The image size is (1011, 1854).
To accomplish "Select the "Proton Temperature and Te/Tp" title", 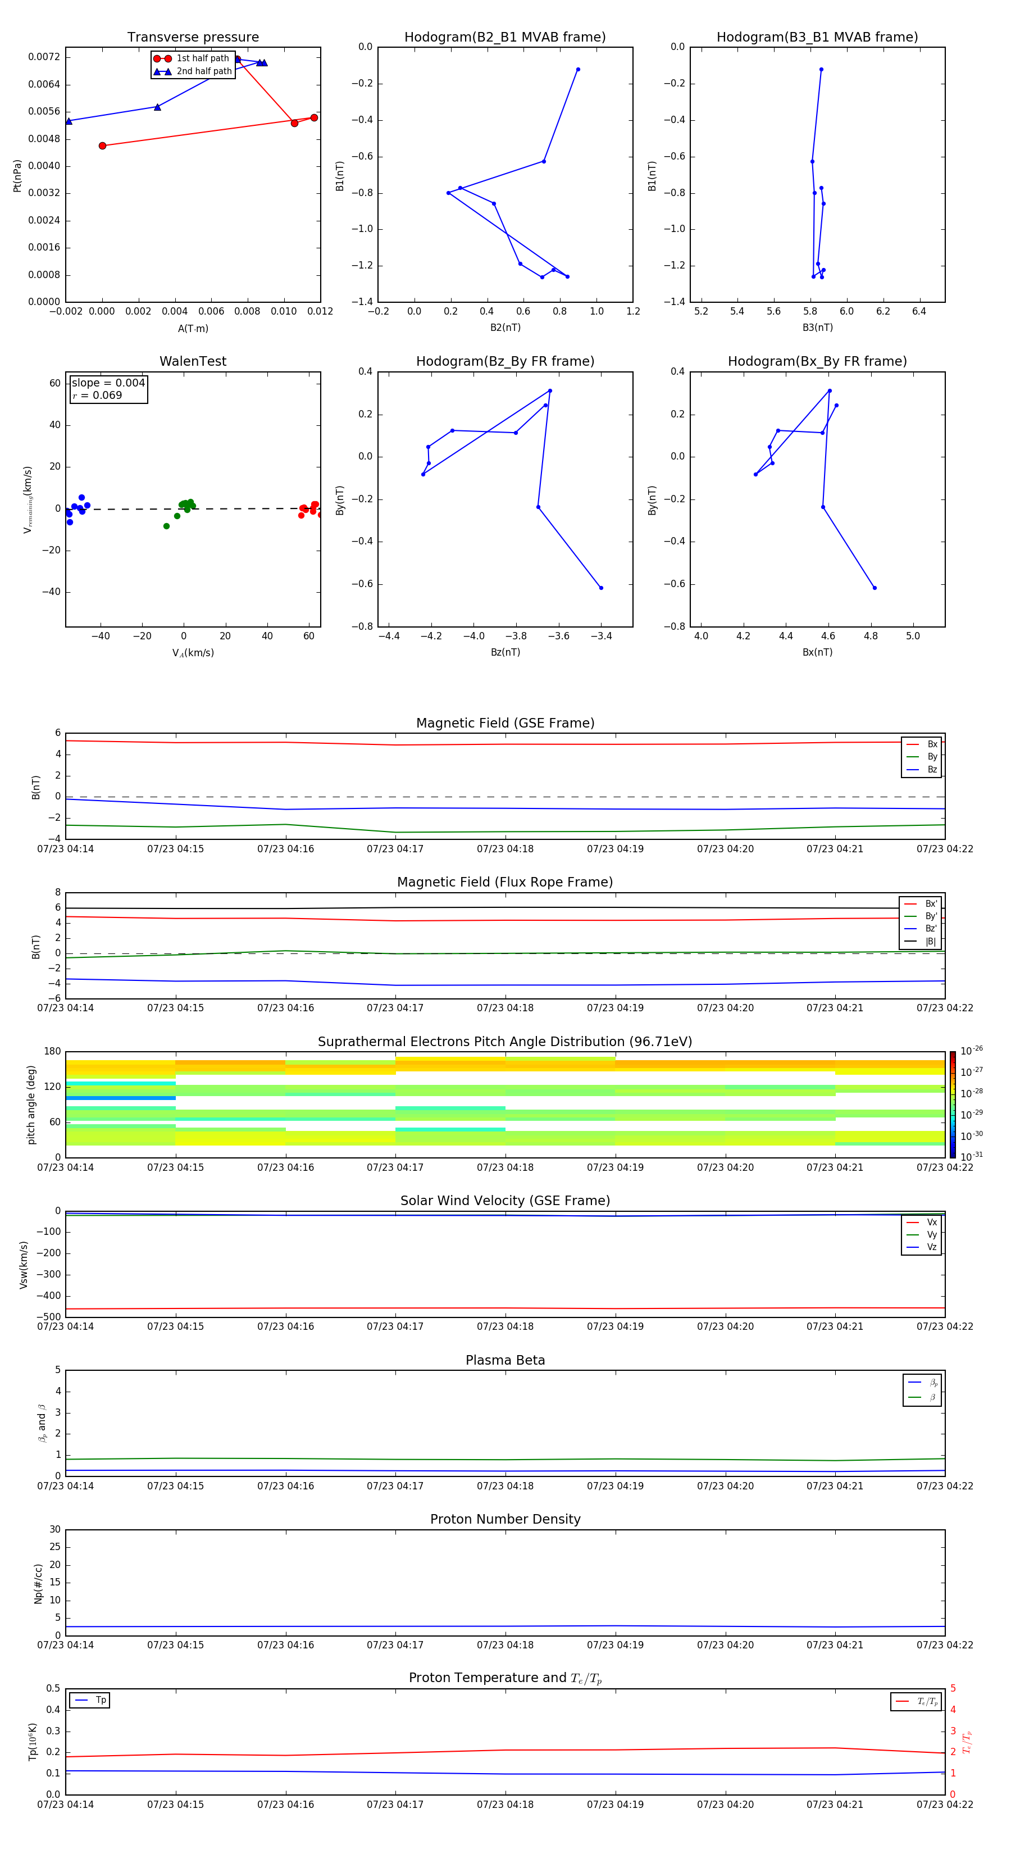I will [505, 1678].
